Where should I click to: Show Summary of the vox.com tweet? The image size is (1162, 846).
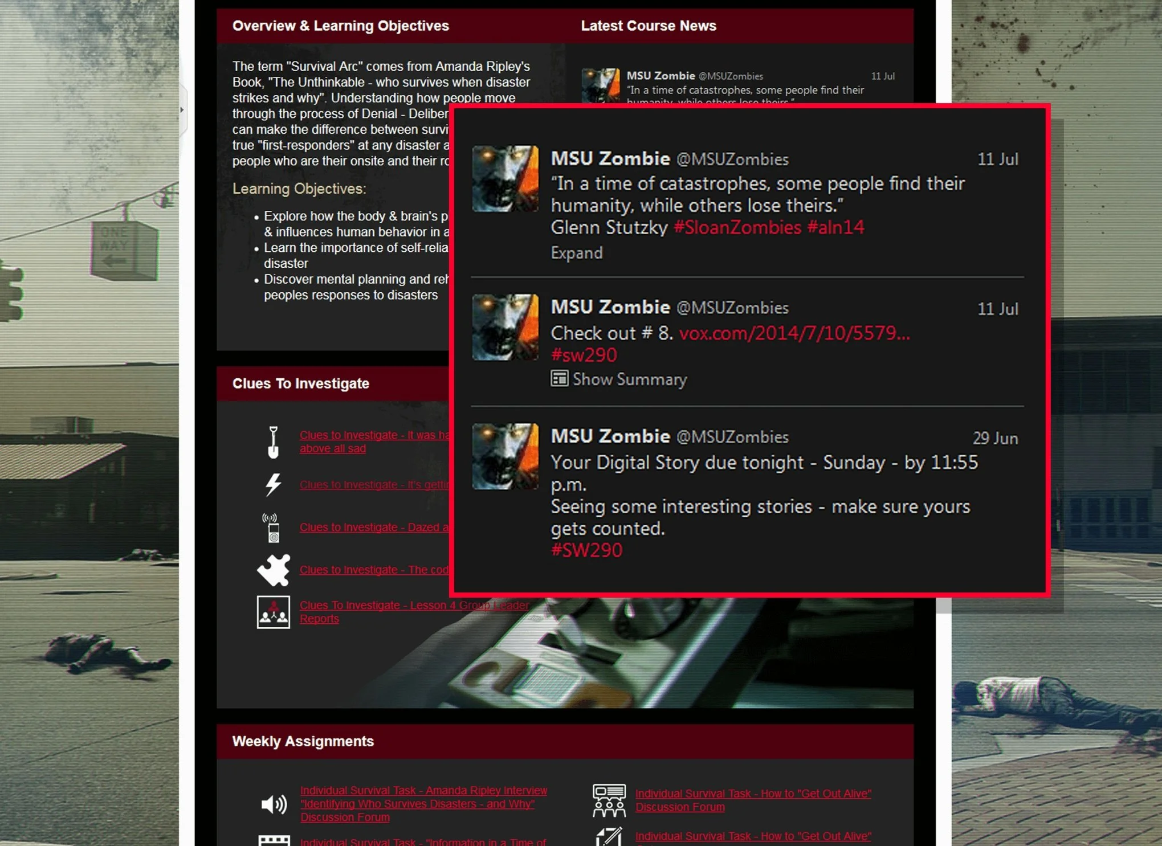click(x=629, y=379)
